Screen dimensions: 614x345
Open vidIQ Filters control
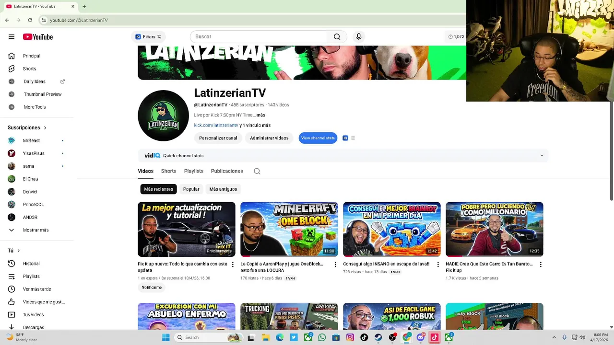(x=148, y=37)
